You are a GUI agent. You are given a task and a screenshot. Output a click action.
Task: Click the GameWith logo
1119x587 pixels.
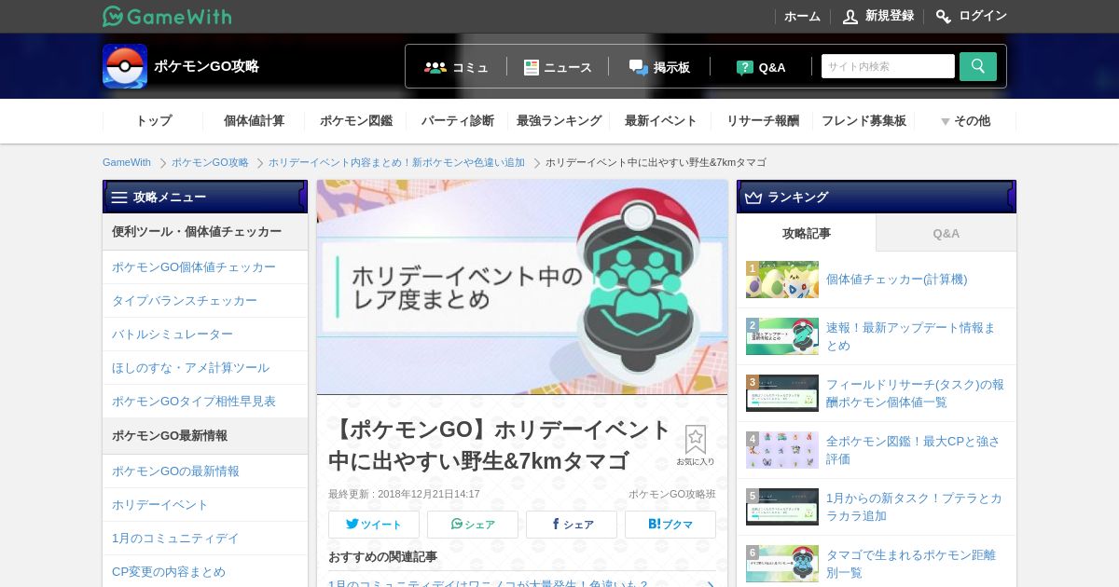click(x=167, y=16)
